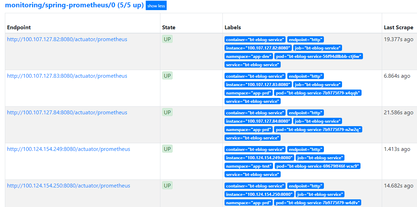Click label instance="100.107.127.84:8080"

point(258,121)
